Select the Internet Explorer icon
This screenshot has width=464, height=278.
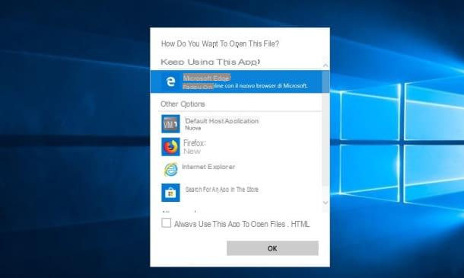(x=170, y=170)
